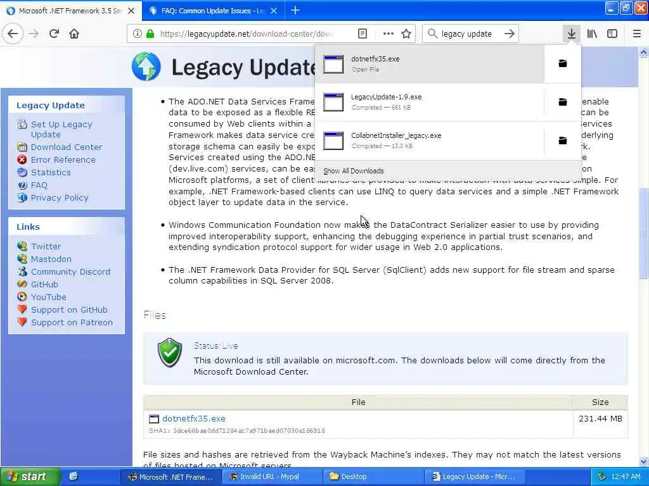Click the page scrollbar up arrow

(x=643, y=52)
